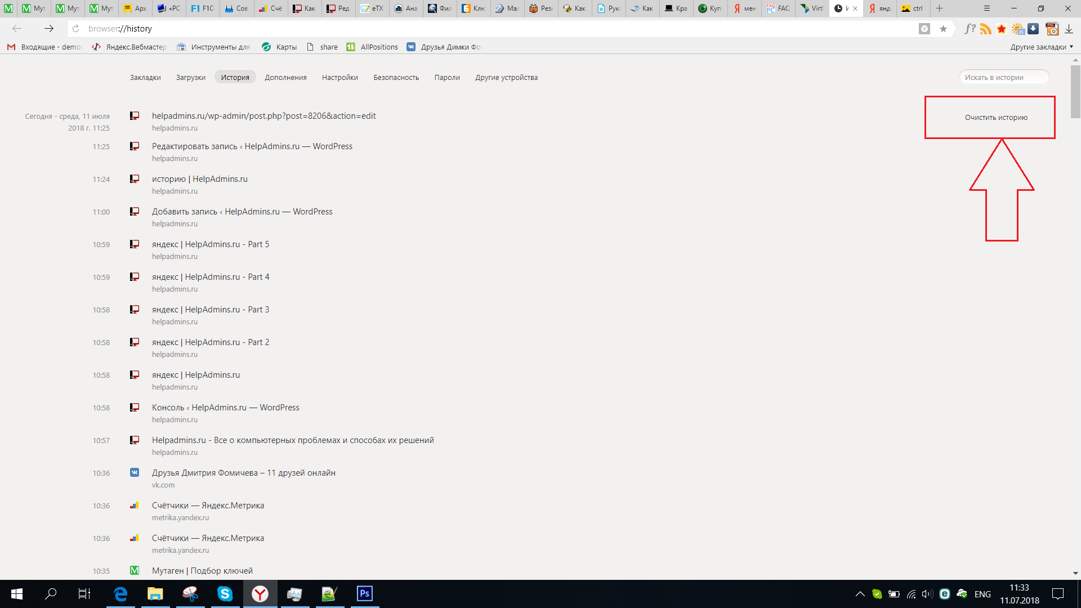Navigate to Друзья Дмитрия Фомичева VK page
The image size is (1081, 608).
coord(244,472)
